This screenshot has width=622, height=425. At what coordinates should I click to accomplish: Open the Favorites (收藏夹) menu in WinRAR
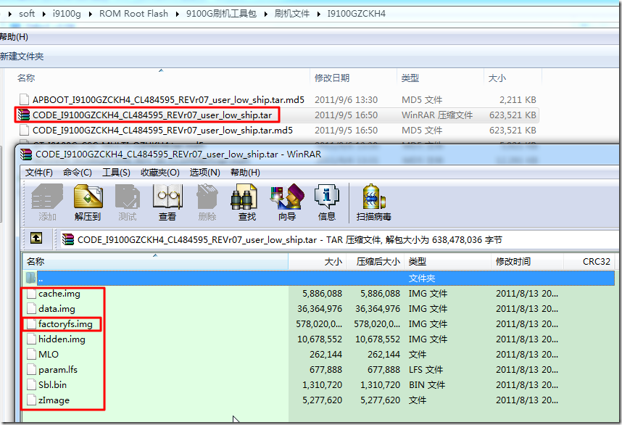160,173
